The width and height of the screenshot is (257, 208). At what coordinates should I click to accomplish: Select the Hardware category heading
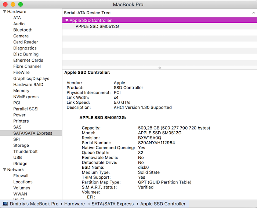pos(17,12)
